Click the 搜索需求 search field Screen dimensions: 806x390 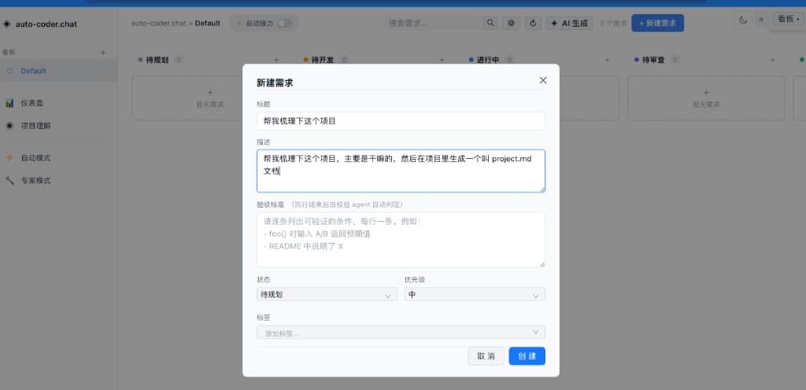pos(434,23)
